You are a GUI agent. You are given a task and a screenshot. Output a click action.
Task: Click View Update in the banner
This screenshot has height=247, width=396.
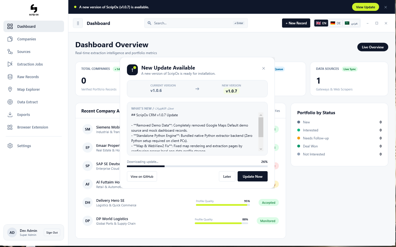(x=366, y=7)
